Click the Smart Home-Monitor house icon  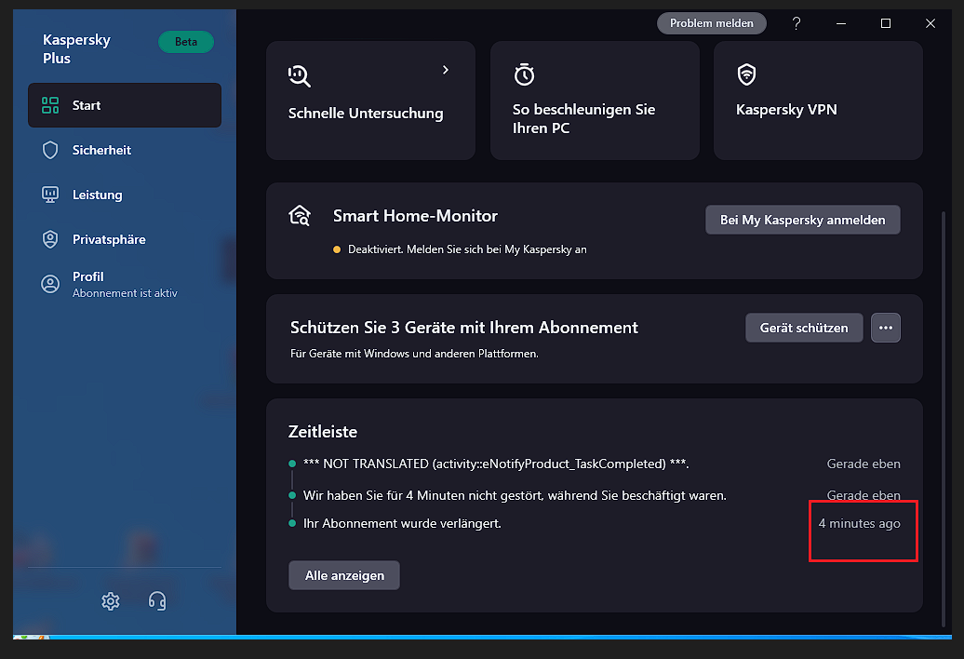click(300, 216)
